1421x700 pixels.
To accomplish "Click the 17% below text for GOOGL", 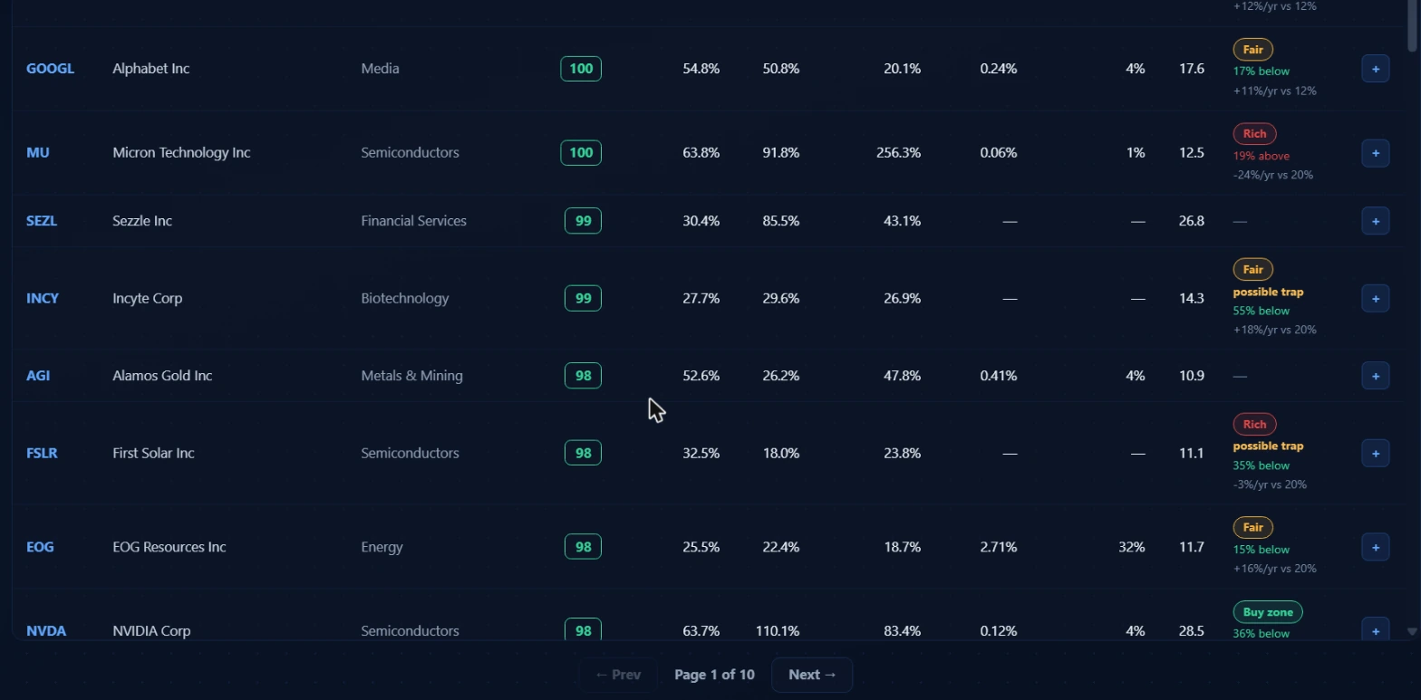I will pos(1261,71).
